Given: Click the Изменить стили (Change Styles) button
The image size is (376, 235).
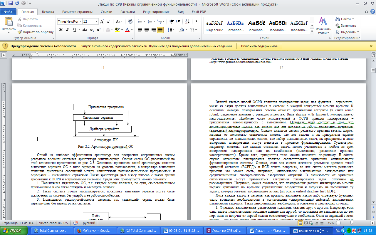Looking at the screenshot, I should click(x=323, y=26).
